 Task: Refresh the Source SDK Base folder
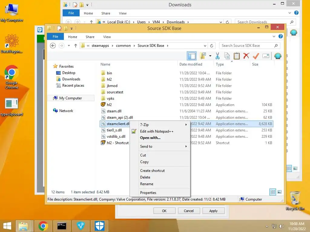coord(212,46)
